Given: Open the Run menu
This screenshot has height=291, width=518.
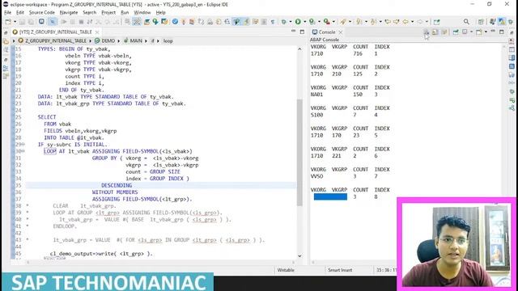Looking at the screenshot, I should (x=125, y=13).
